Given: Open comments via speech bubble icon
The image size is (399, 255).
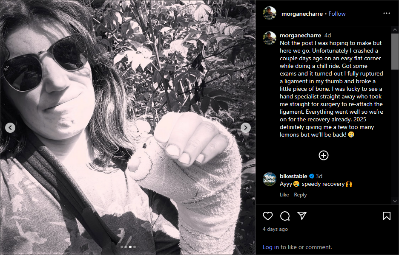Looking at the screenshot, I should point(285,216).
